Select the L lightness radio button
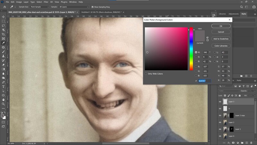The width and height of the screenshot is (257, 145). point(215,52)
